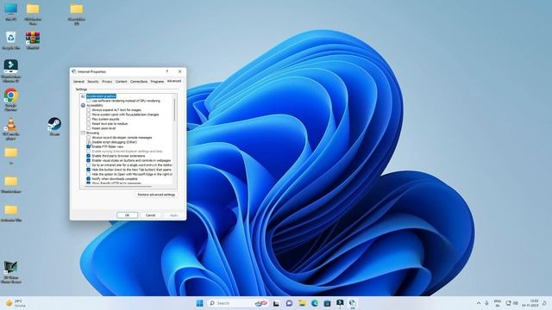
Task: Enable Always record developer console messages
Action: click(88, 138)
